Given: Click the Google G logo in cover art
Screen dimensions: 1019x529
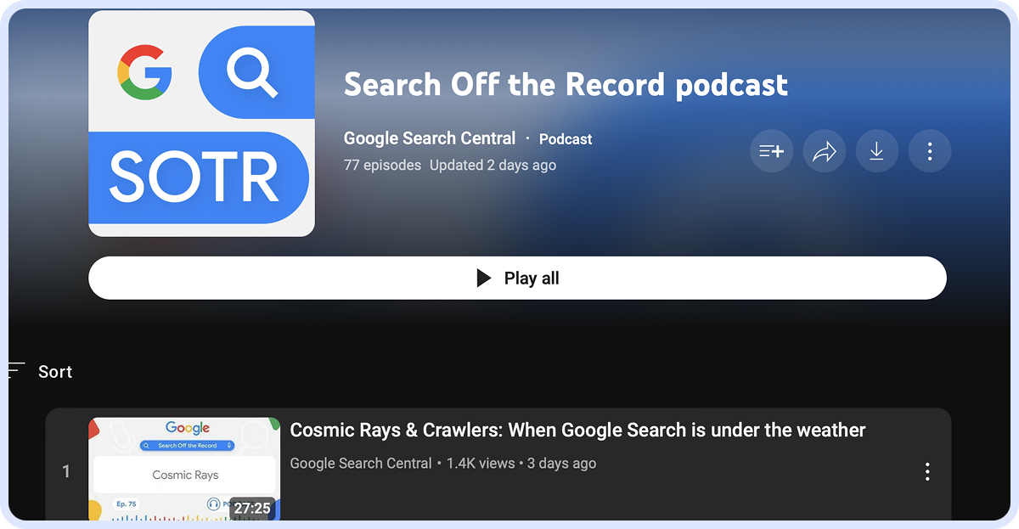Looking at the screenshot, I should [x=144, y=70].
